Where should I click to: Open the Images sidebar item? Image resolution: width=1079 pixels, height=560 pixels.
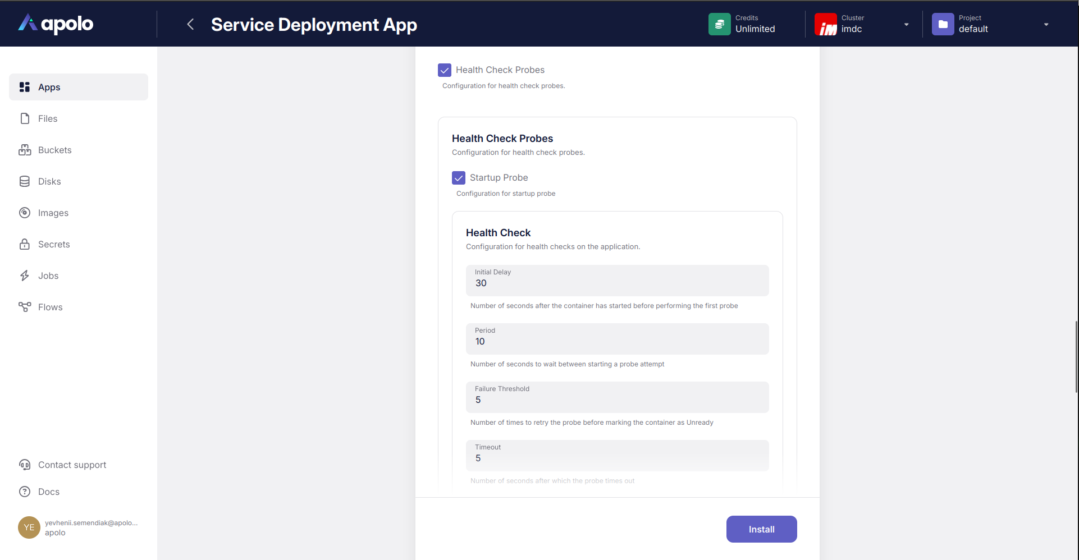53,213
